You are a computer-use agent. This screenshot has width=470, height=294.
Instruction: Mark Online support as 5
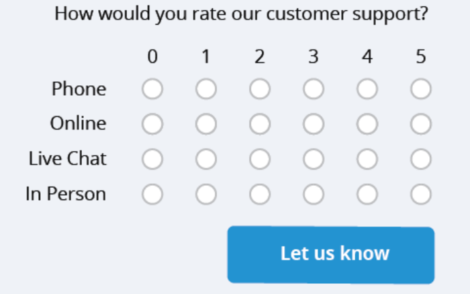coord(421,123)
